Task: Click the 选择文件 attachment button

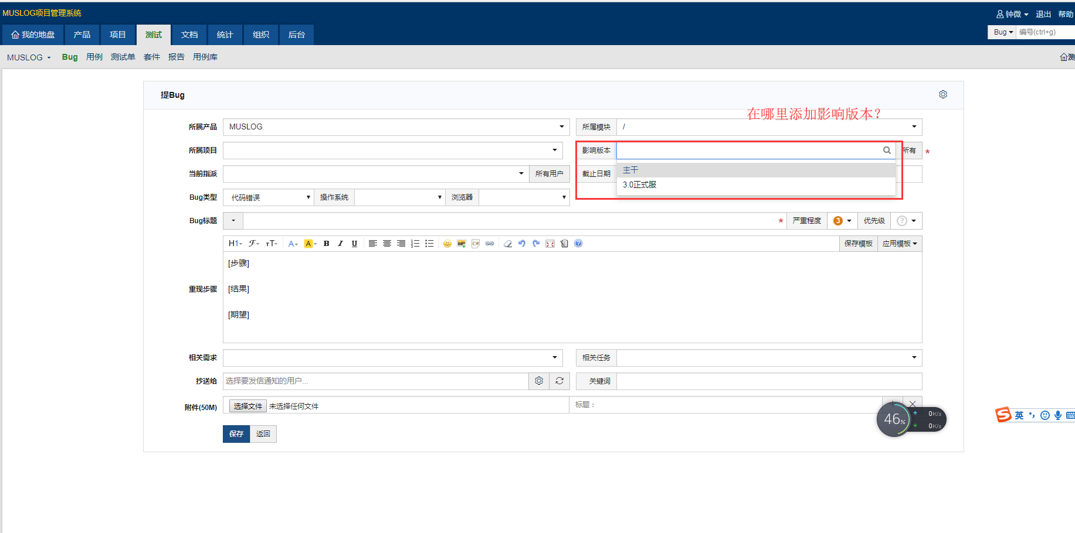Action: click(247, 406)
